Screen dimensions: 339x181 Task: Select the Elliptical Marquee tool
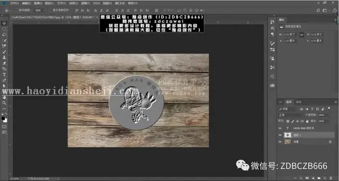[4, 29]
